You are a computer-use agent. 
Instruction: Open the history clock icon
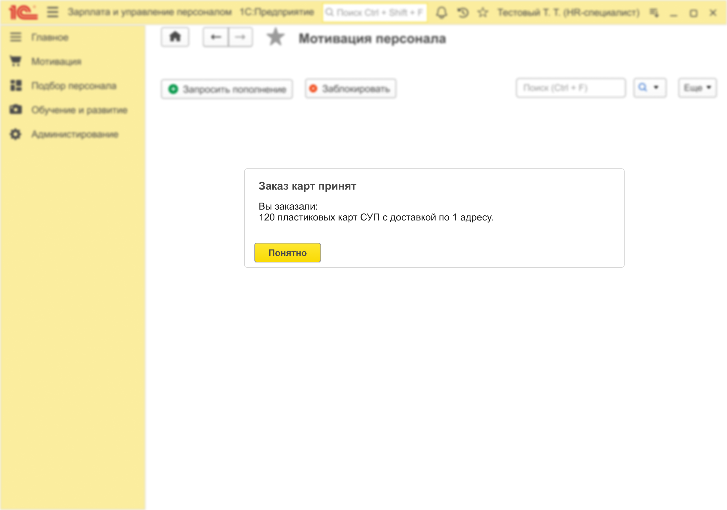[462, 13]
